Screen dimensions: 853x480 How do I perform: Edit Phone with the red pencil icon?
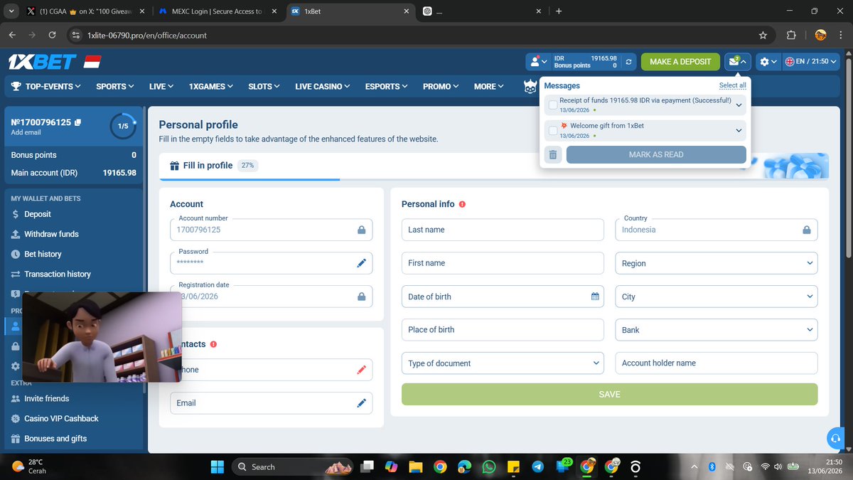[361, 370]
